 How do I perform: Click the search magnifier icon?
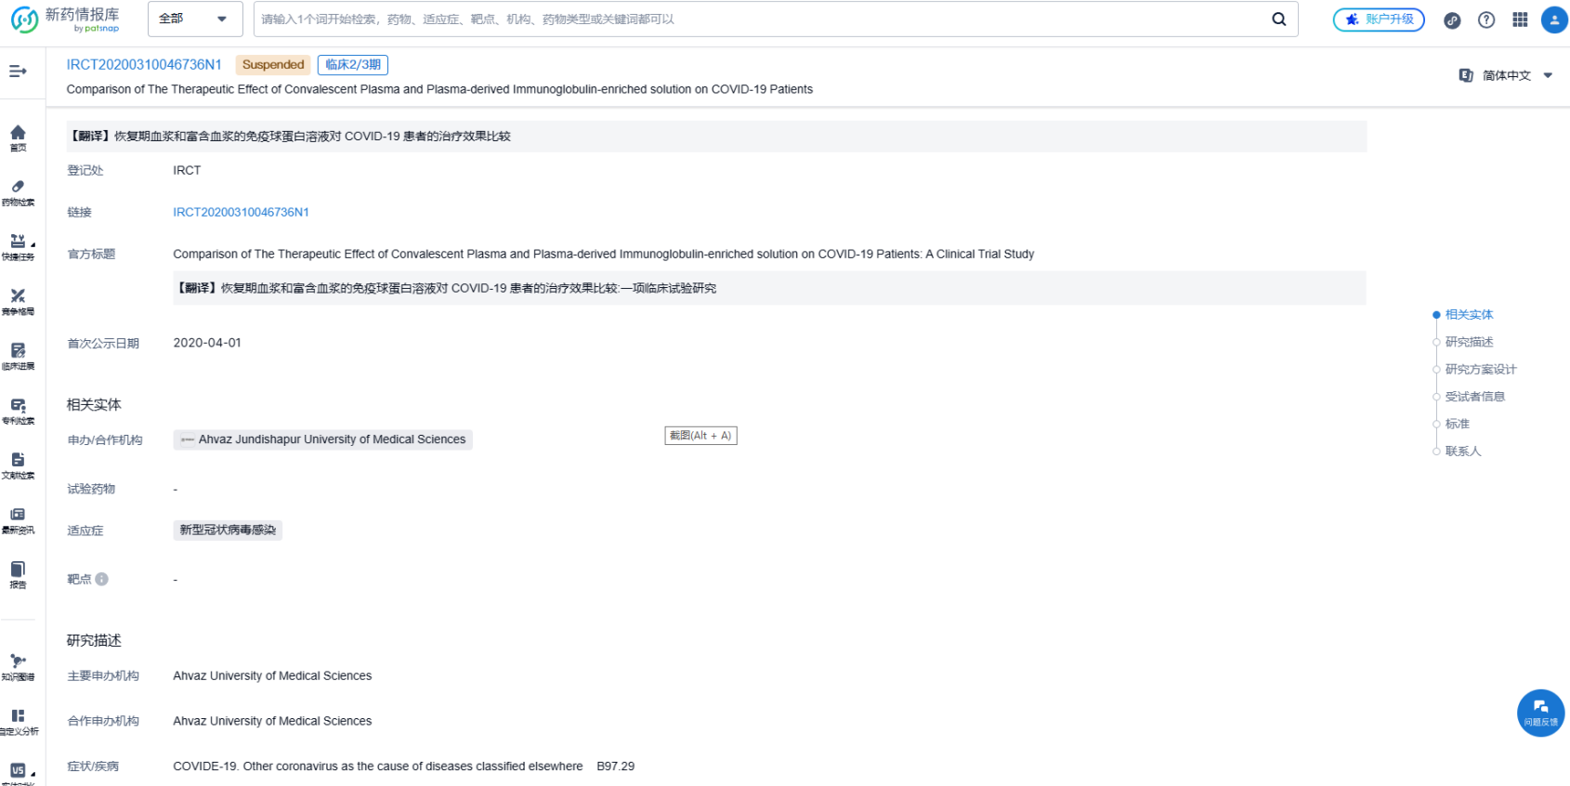tap(1278, 20)
